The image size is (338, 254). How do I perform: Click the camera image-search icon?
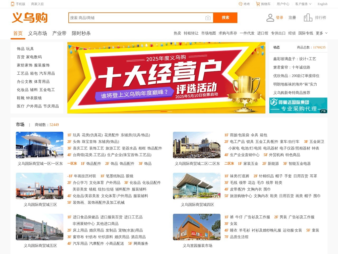pos(208,18)
